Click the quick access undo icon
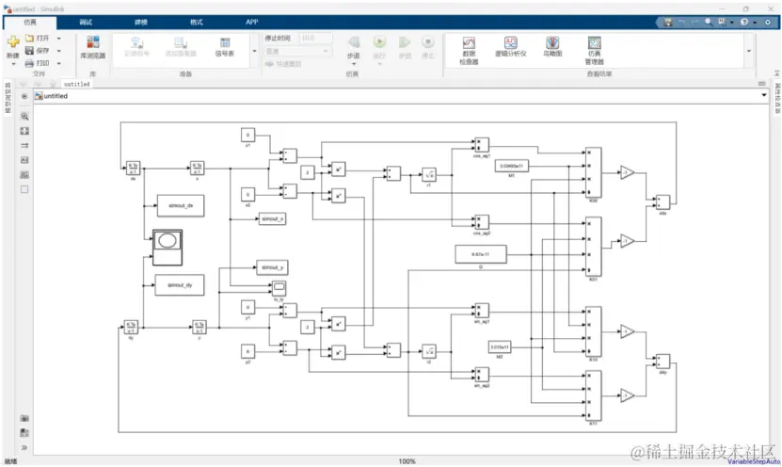This screenshot has height=467, width=782. (x=681, y=22)
